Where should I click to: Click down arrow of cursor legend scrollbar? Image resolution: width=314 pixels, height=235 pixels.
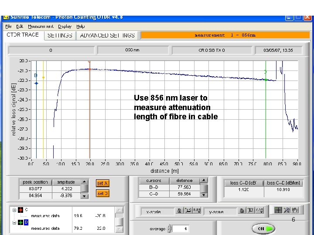click(119, 229)
